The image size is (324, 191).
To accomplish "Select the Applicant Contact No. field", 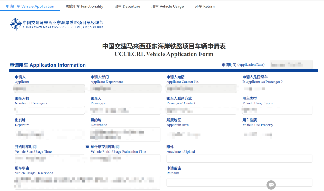I will click(x=202, y=88).
